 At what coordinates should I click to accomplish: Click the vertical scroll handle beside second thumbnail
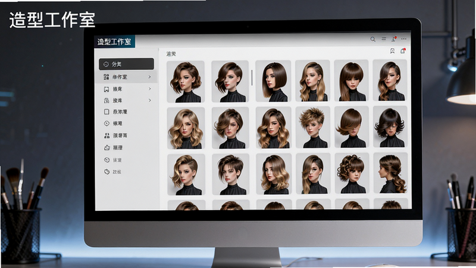coord(252,77)
